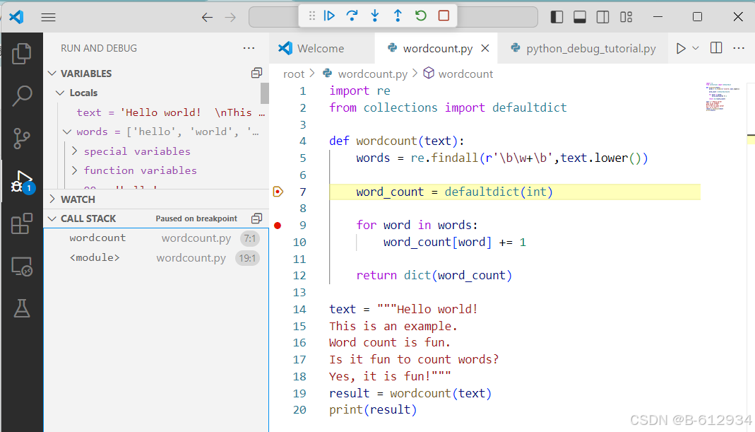Click wordcount.py in the breadcrumb
Image resolution: width=755 pixels, height=432 pixels.
(x=372, y=74)
